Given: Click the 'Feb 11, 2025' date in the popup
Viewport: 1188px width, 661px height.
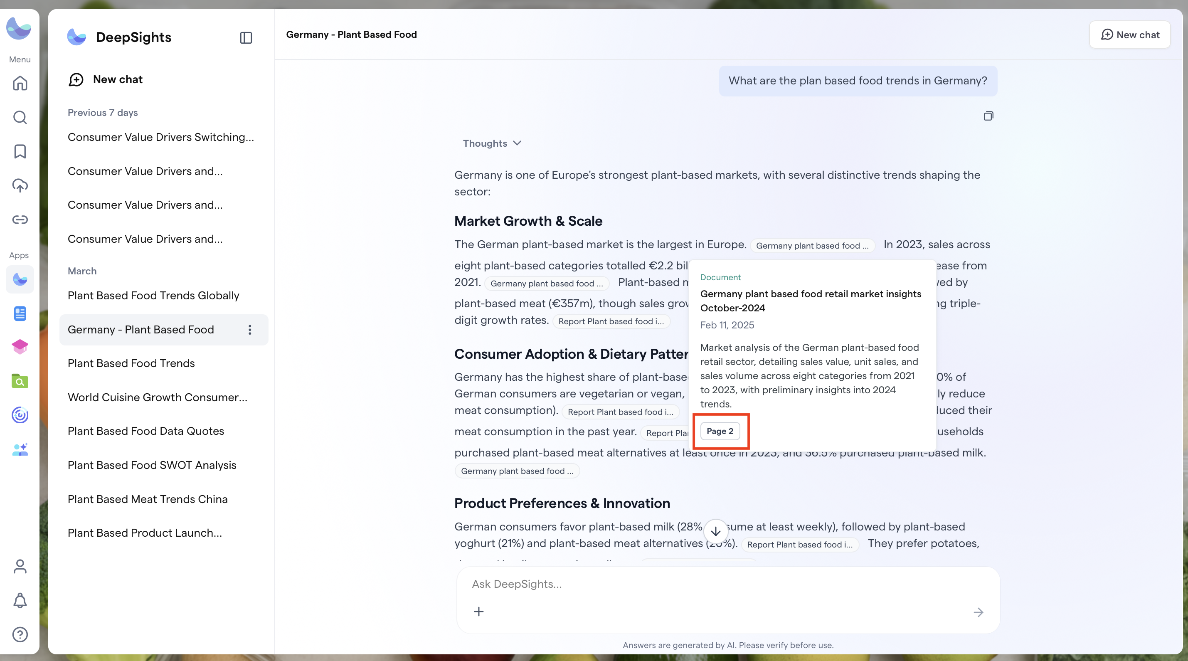Looking at the screenshot, I should [x=727, y=325].
